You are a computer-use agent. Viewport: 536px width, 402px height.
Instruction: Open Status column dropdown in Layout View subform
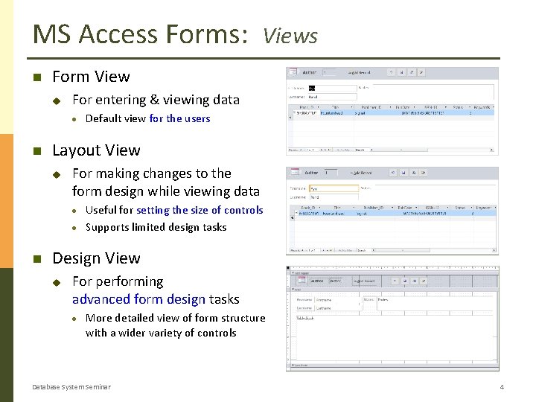click(471, 208)
